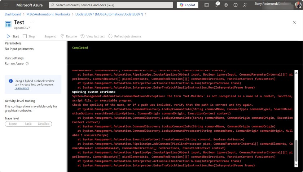This screenshot has height=172, width=303.
Task: Click the 'Parameters' heading
Action: coord(13,43)
